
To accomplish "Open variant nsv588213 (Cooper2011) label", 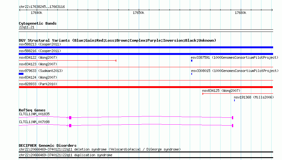I will [x=40, y=44].
